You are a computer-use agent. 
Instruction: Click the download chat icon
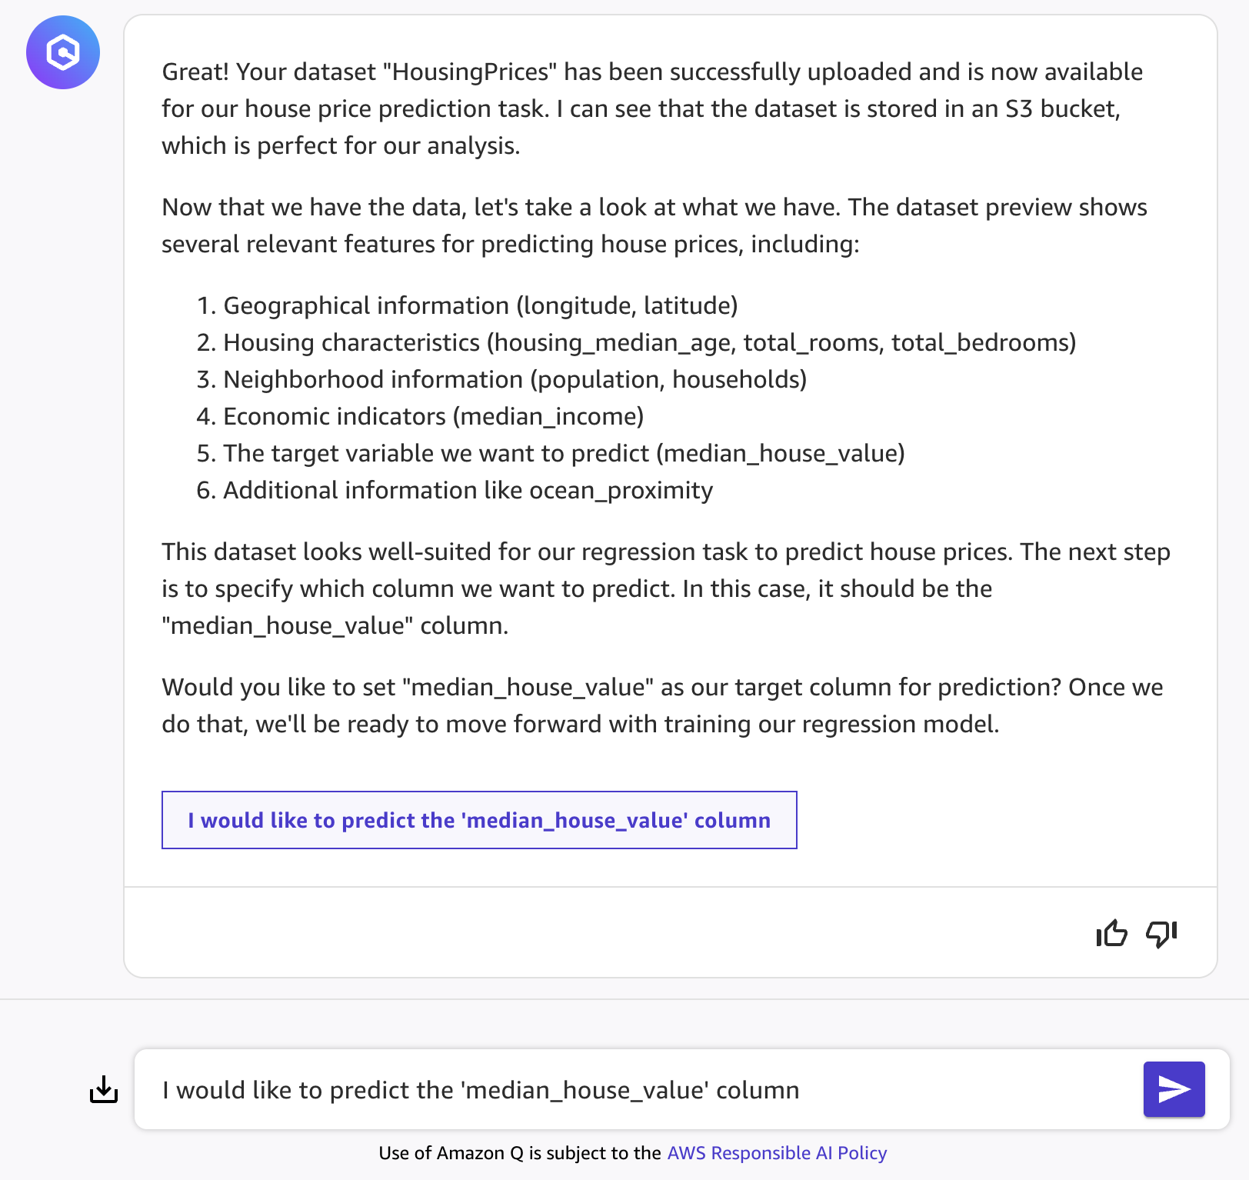point(104,1089)
